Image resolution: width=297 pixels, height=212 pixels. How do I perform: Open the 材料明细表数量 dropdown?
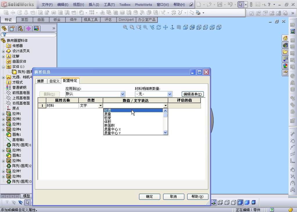click(x=170, y=94)
